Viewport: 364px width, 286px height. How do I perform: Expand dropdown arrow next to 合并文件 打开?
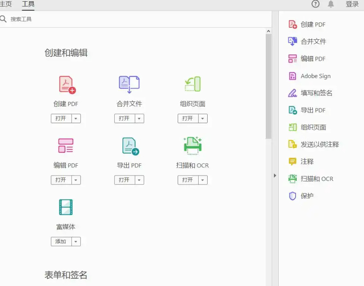139,119
